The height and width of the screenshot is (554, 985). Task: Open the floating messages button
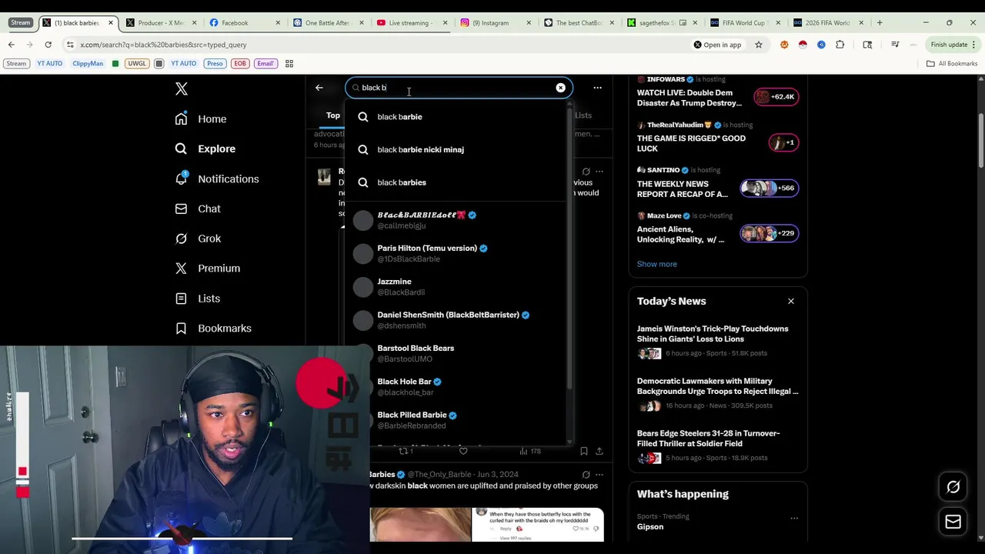pos(953,522)
